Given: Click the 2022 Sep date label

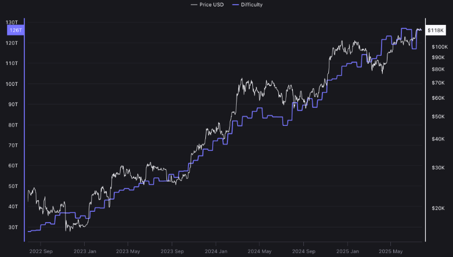Looking at the screenshot, I should 41,251.
